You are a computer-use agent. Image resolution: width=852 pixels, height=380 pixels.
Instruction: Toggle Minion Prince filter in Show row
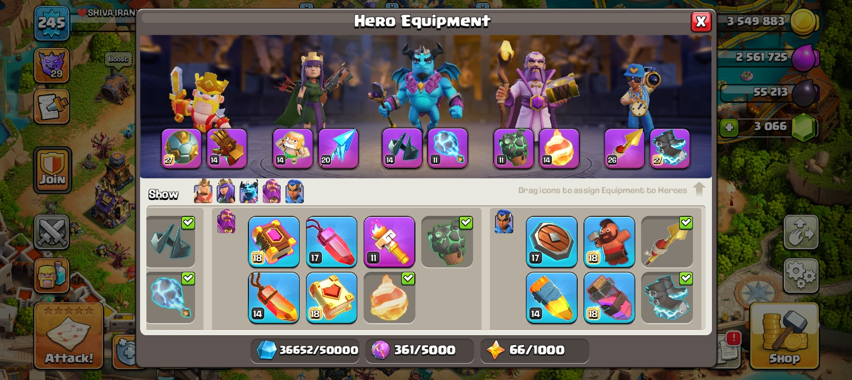point(248,191)
